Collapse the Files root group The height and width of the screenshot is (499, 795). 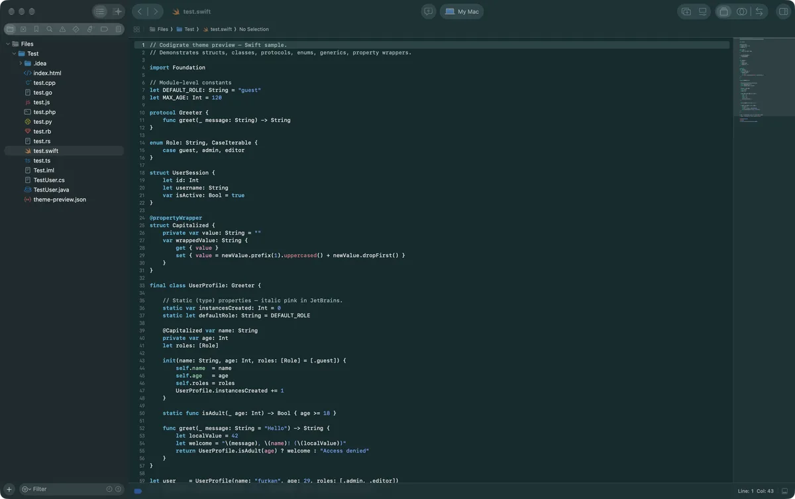[x=7, y=44]
